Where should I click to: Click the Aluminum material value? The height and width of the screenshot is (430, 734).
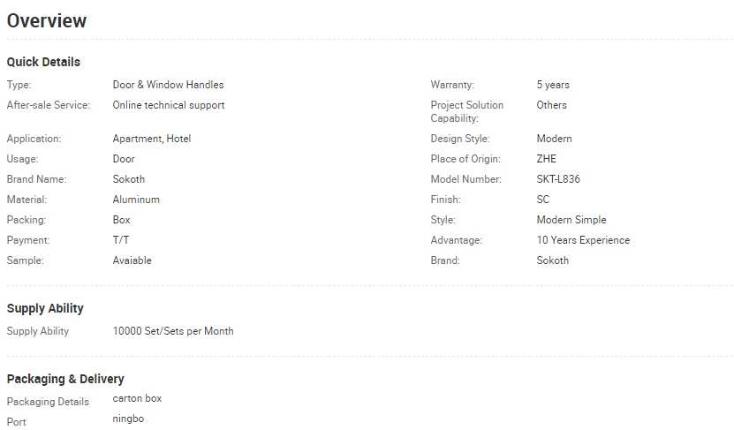click(x=136, y=200)
